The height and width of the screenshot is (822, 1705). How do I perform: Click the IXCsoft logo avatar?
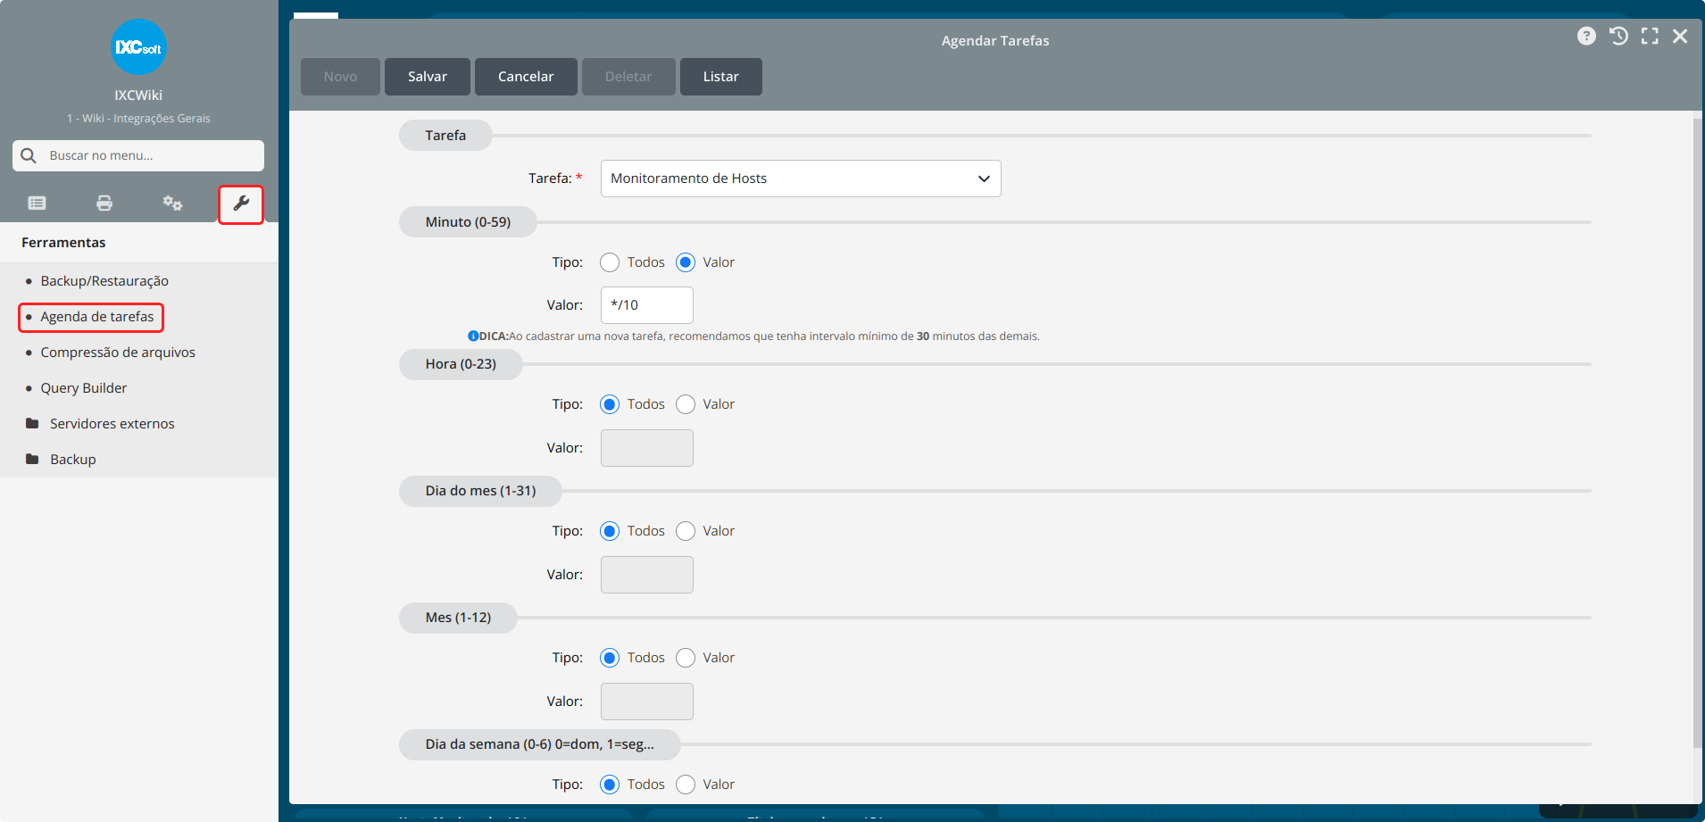point(138,47)
